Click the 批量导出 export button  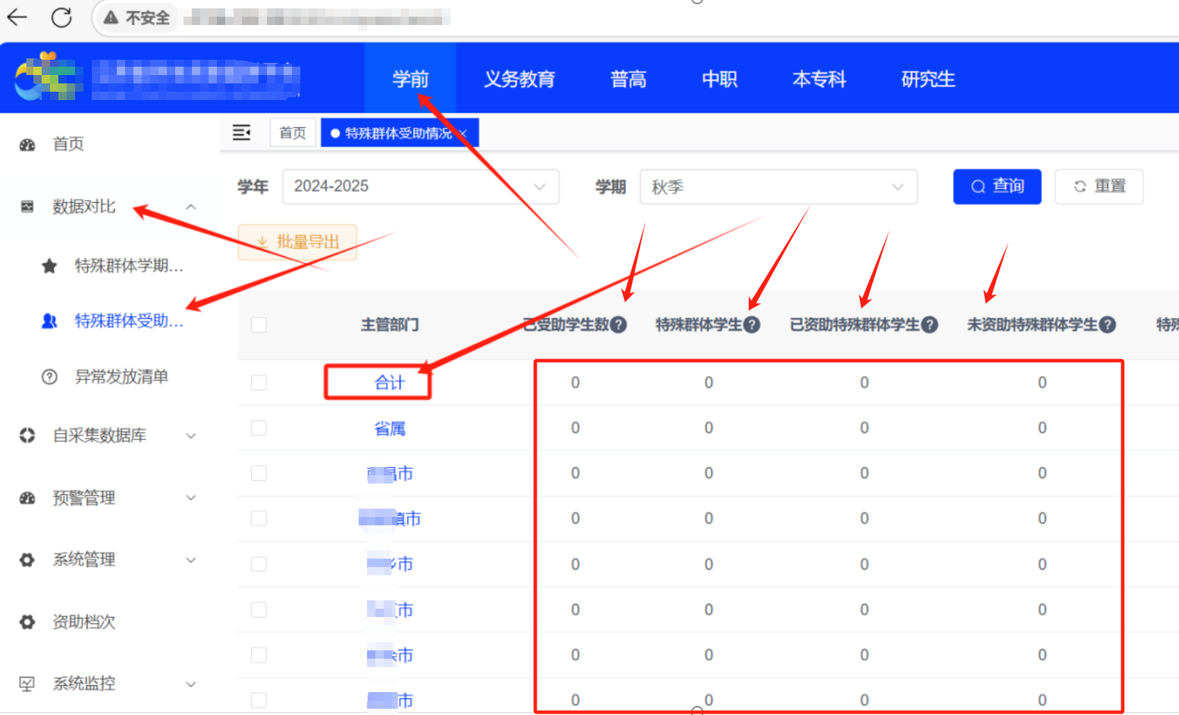point(298,242)
